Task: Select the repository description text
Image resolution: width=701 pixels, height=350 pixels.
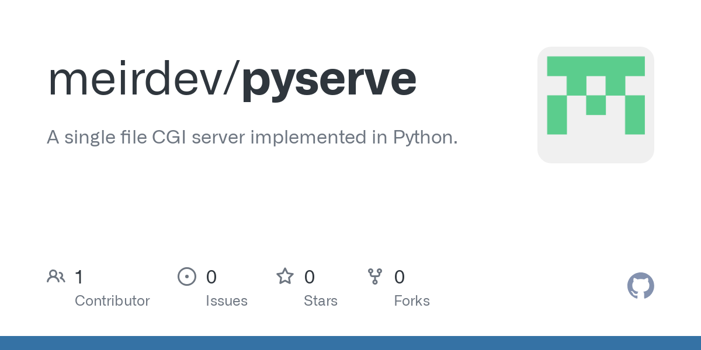Action: [x=252, y=137]
